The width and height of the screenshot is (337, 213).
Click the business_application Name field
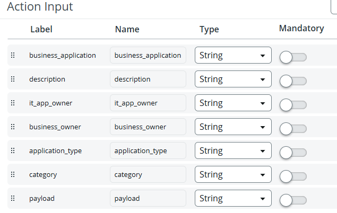click(148, 55)
